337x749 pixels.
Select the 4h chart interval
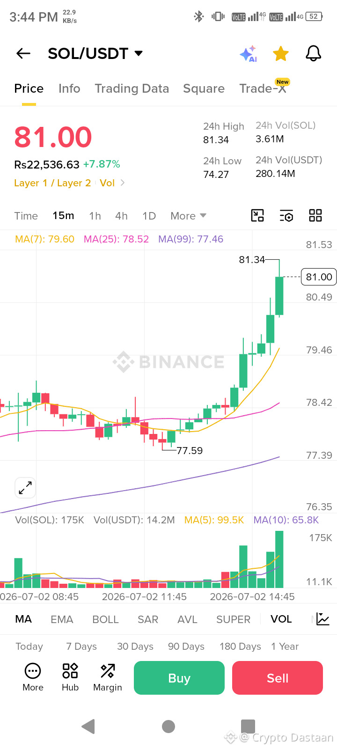coord(121,216)
